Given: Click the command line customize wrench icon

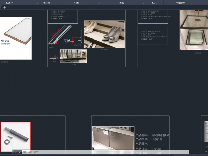Looking at the screenshot, I should tap(20, 152).
